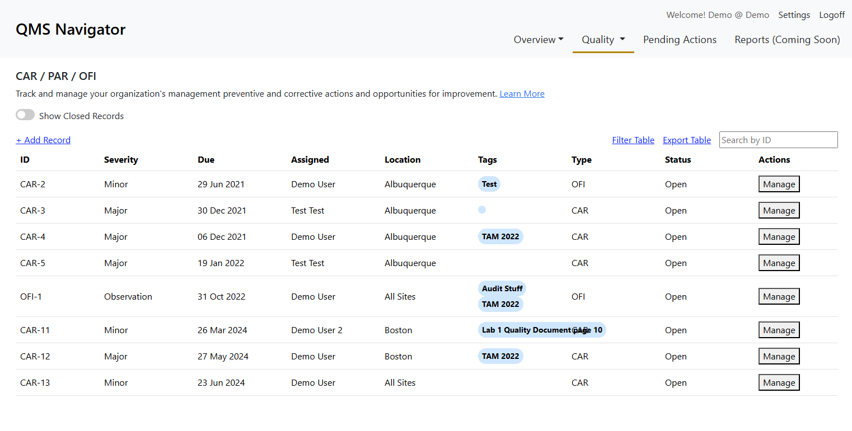Focus the Search by ID field
The width and height of the screenshot is (852, 431).
778,140
